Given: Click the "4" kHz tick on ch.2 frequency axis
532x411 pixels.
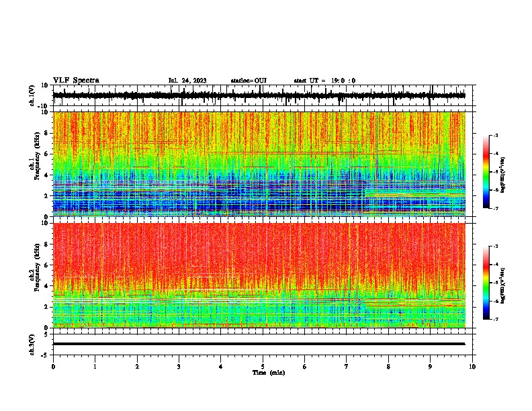Looking at the screenshot, I should (47, 286).
